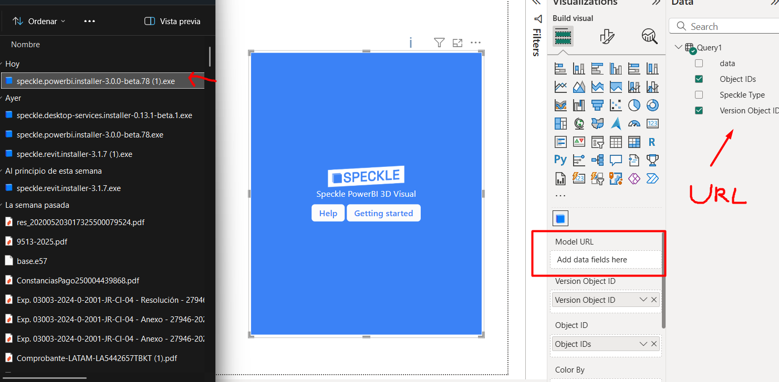Select the Stacked bar chart visual
The height and width of the screenshot is (382, 779).
(560, 68)
